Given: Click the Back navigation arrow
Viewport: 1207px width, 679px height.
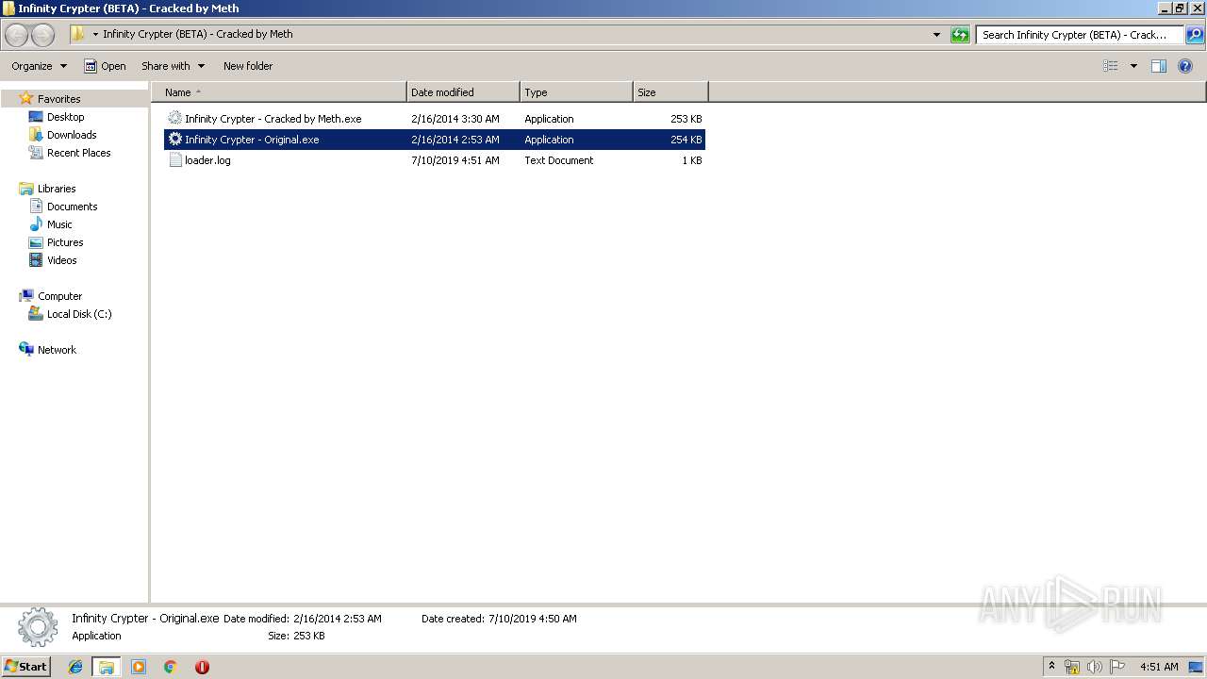Looking at the screenshot, I should pos(17,35).
